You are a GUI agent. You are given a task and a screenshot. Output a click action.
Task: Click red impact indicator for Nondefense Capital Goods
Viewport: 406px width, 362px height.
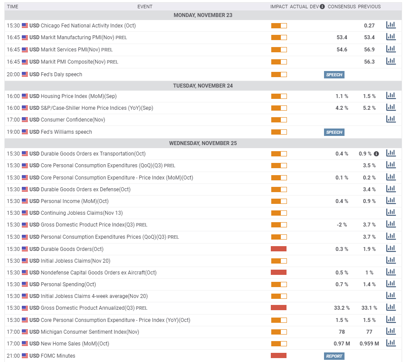(x=279, y=272)
